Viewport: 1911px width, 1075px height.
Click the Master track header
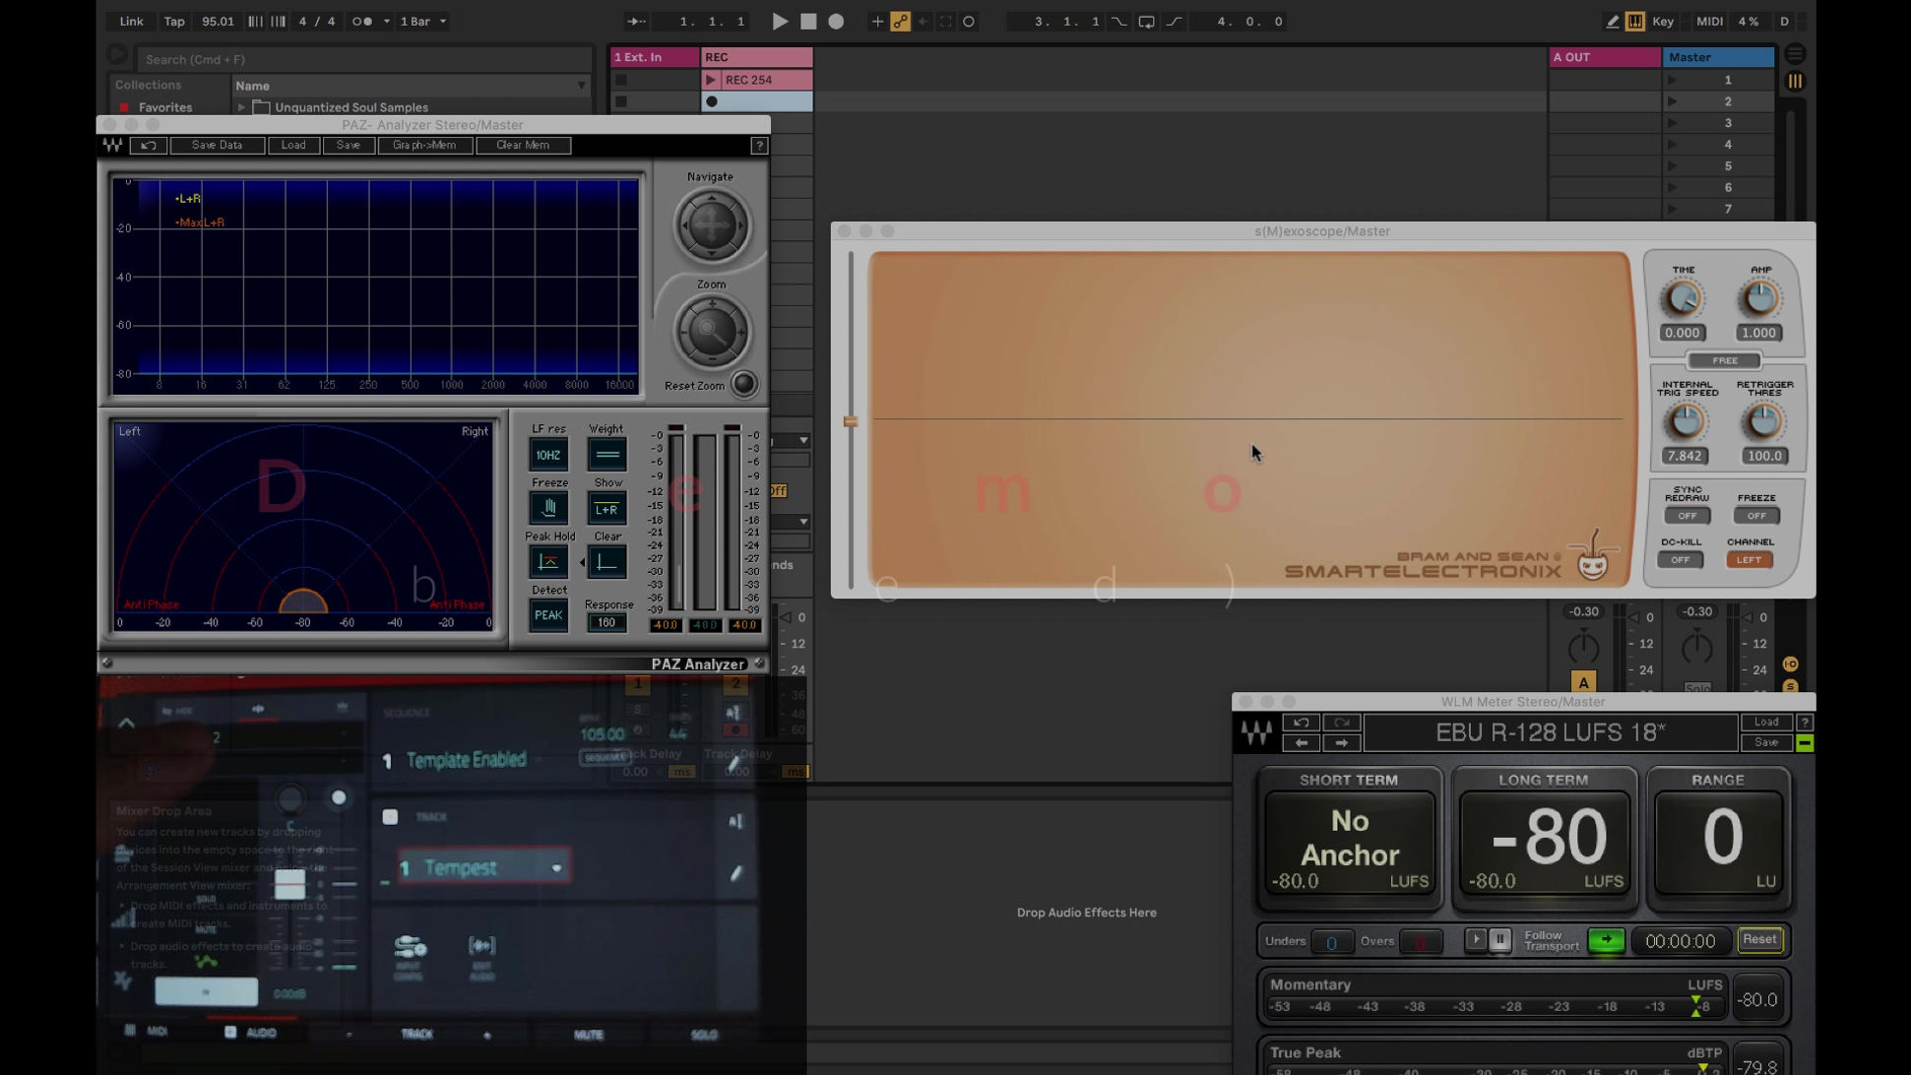1718,57
